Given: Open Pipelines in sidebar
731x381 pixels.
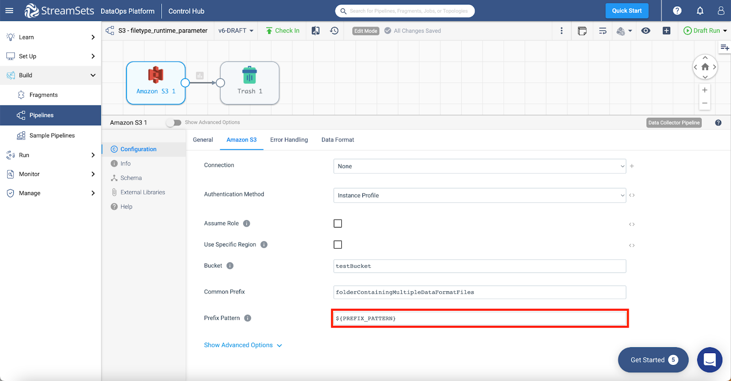Looking at the screenshot, I should click(50, 115).
